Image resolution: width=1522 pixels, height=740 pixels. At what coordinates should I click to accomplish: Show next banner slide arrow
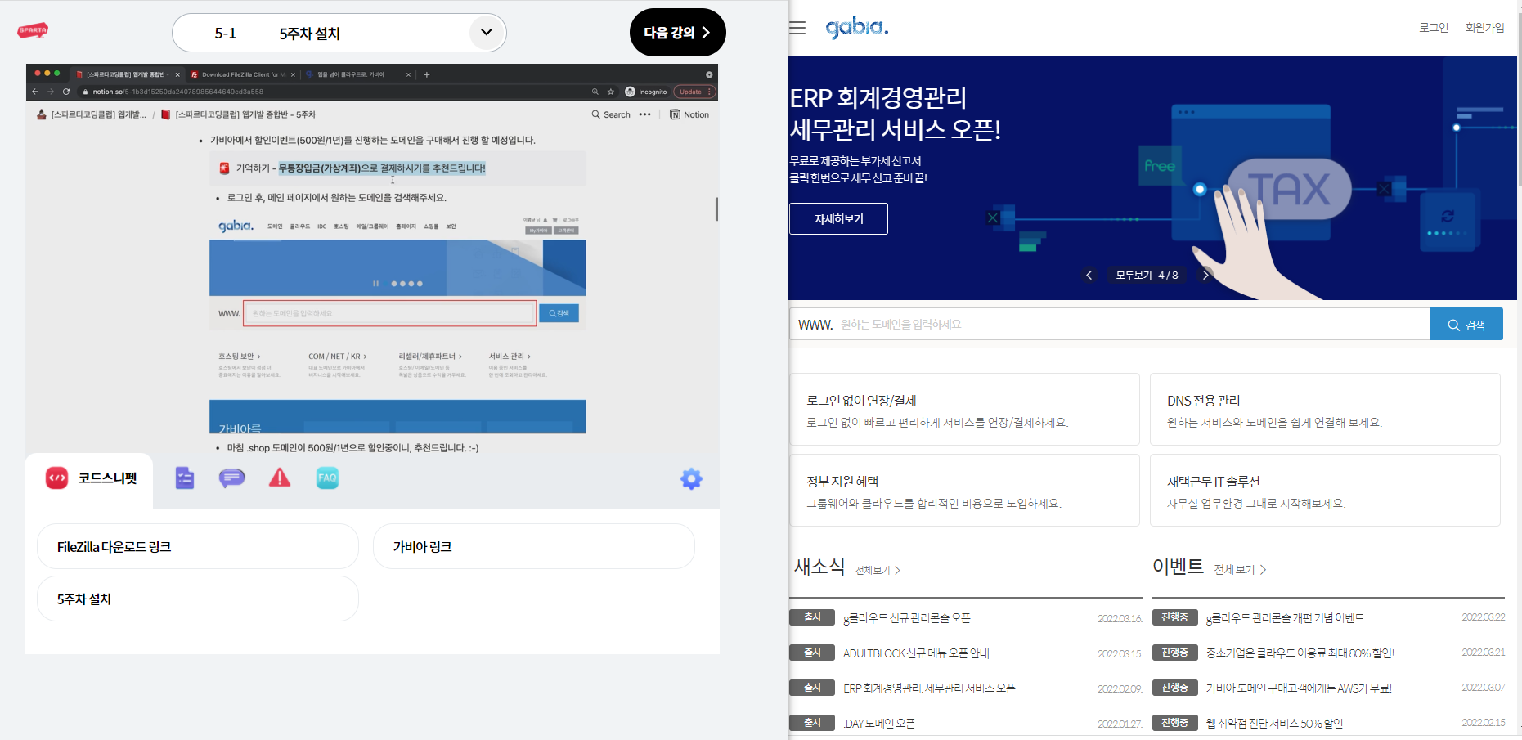point(1205,276)
